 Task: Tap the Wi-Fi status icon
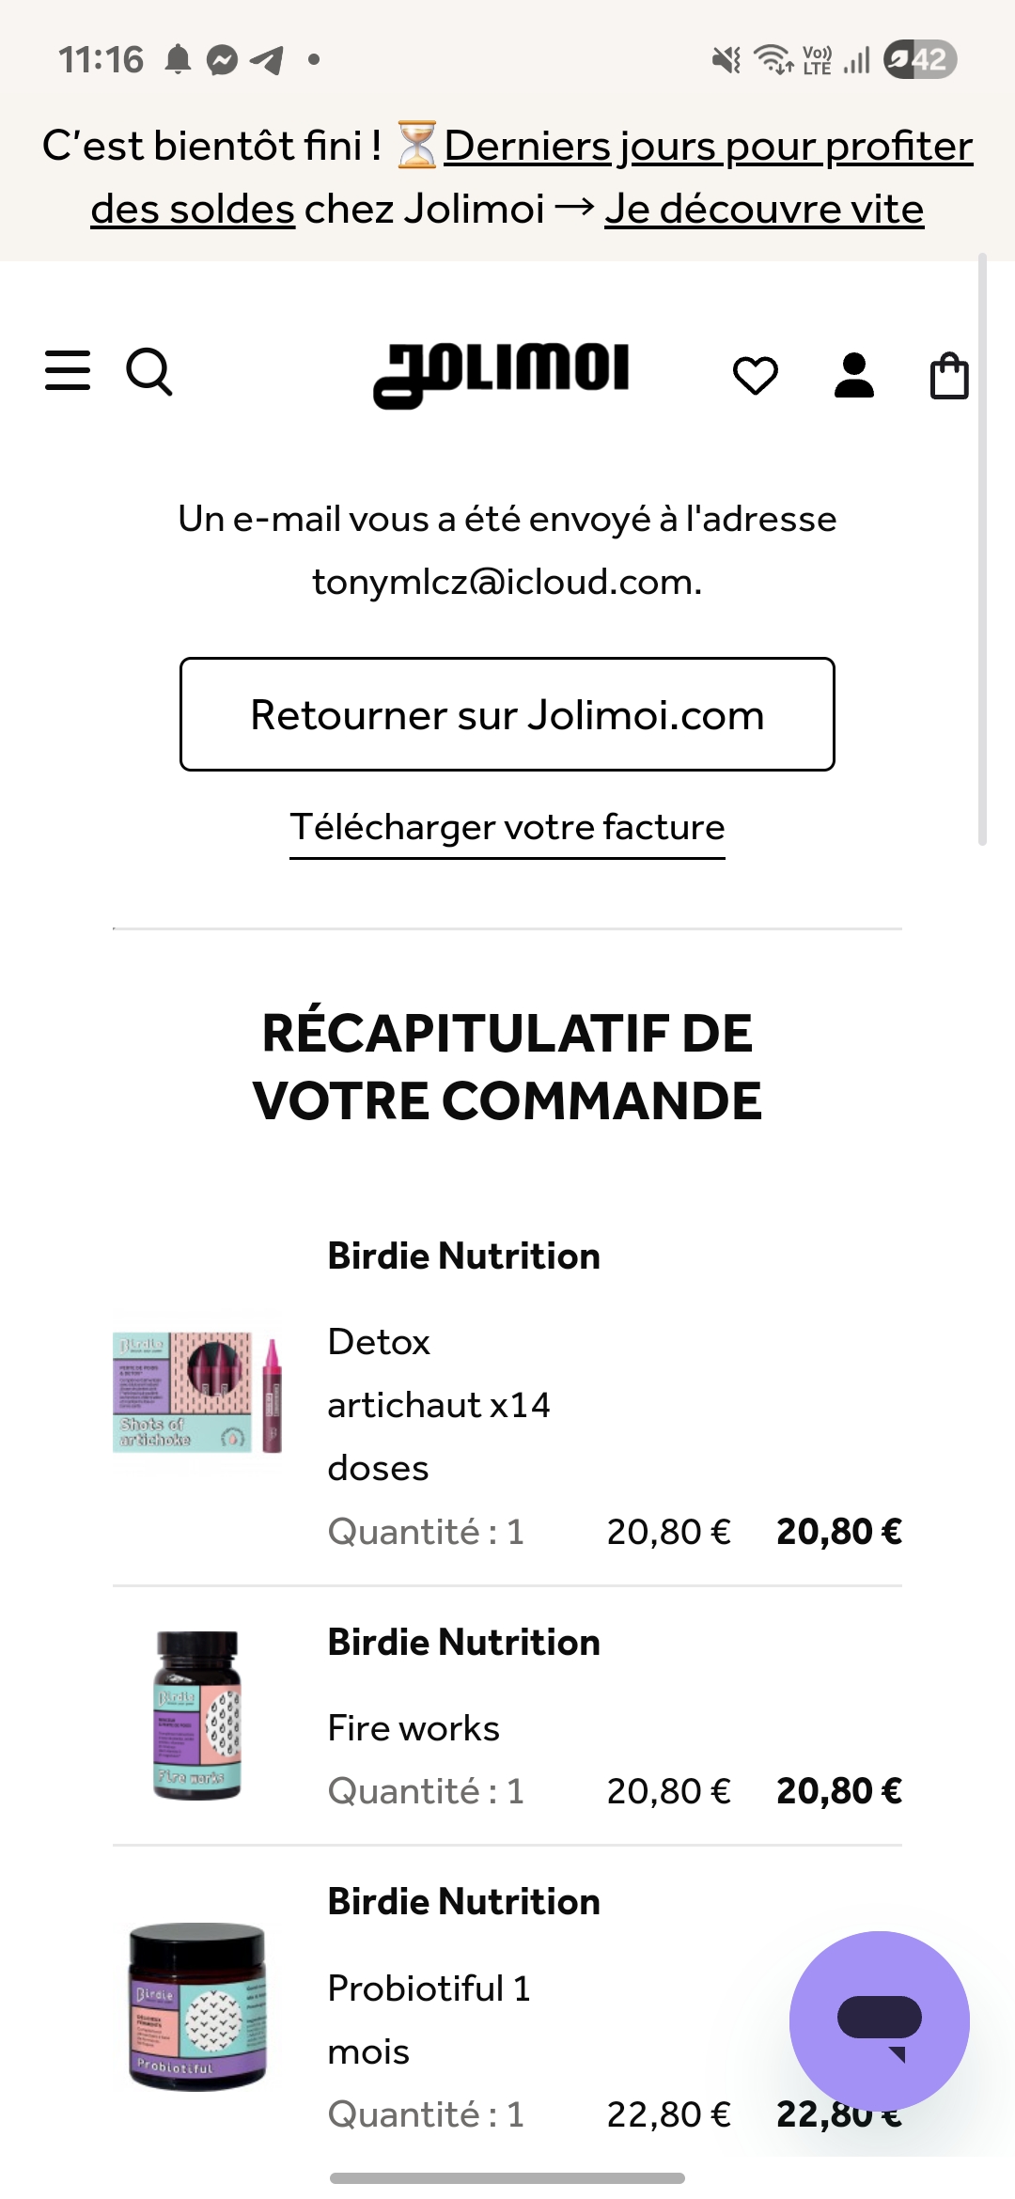[x=775, y=60]
